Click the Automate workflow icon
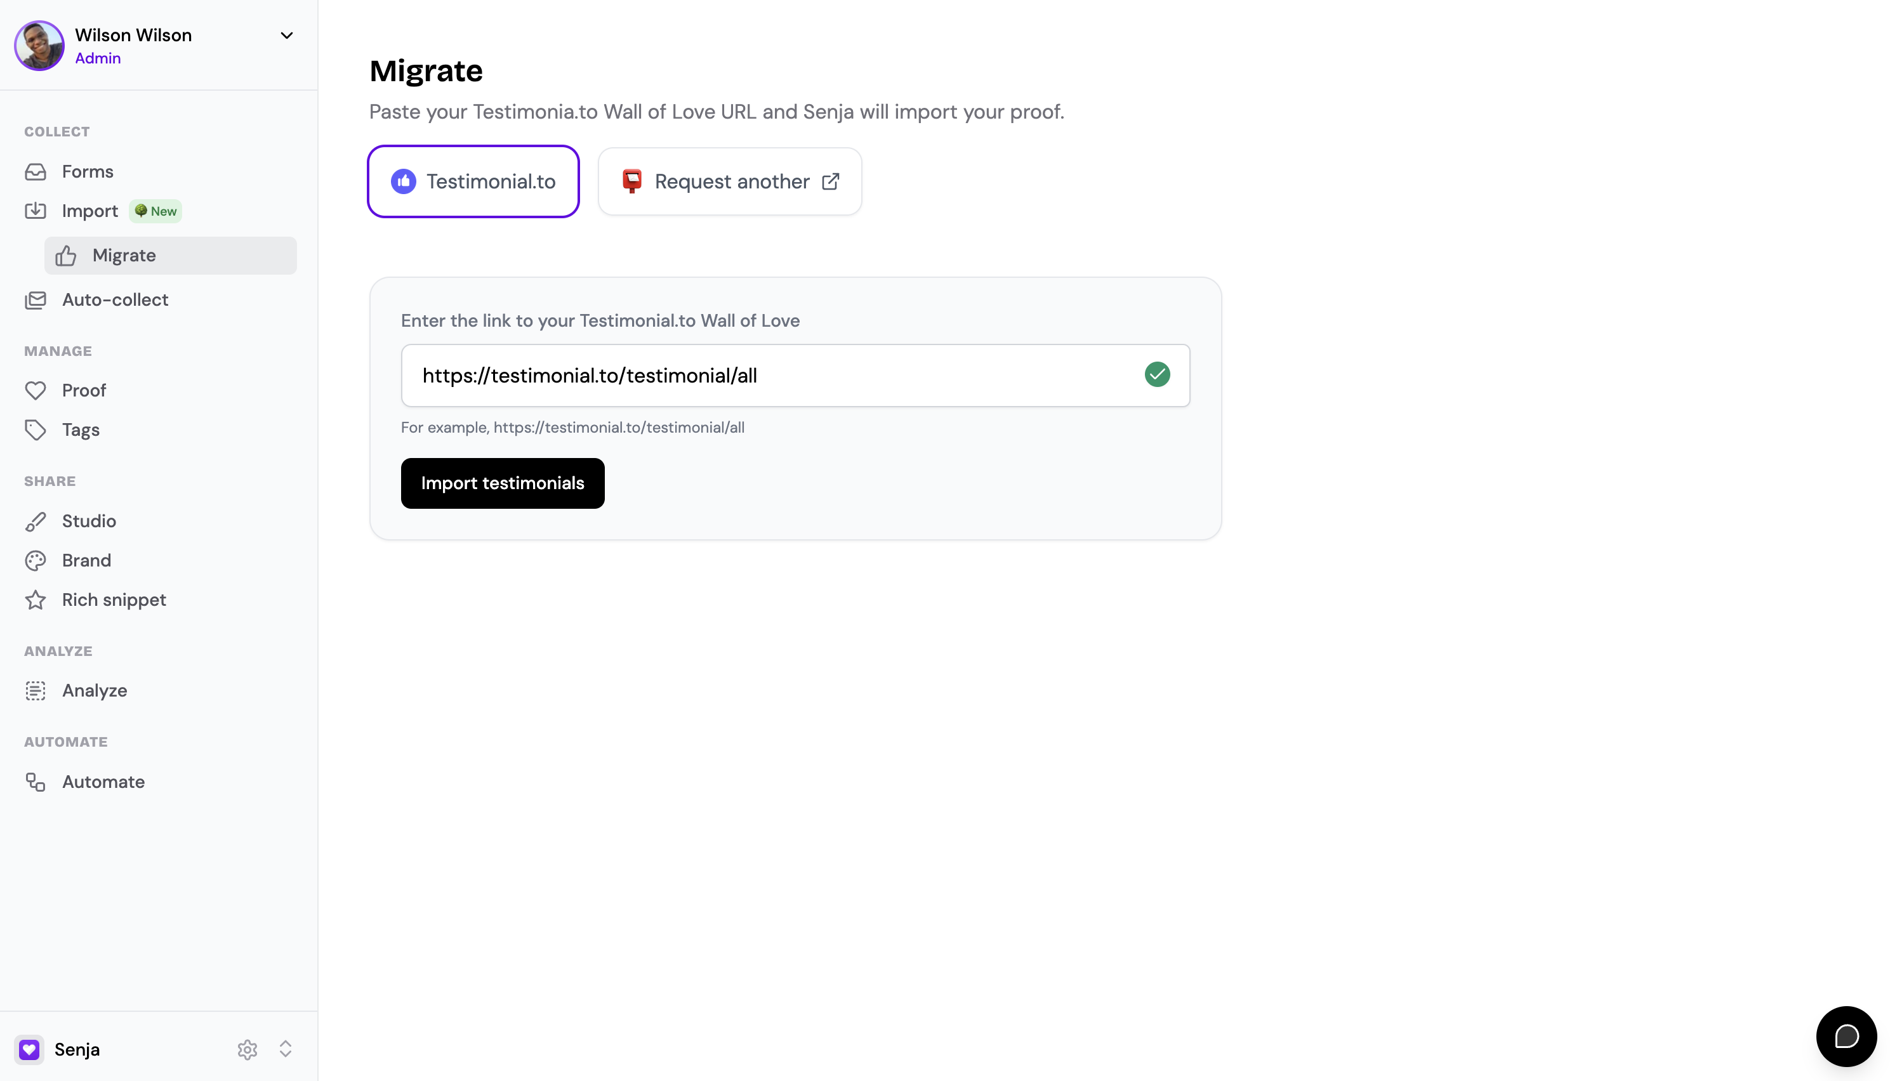This screenshot has width=1890, height=1081. point(36,782)
